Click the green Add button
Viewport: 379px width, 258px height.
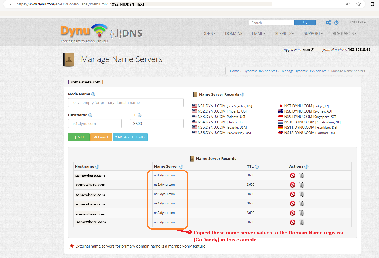coord(79,137)
